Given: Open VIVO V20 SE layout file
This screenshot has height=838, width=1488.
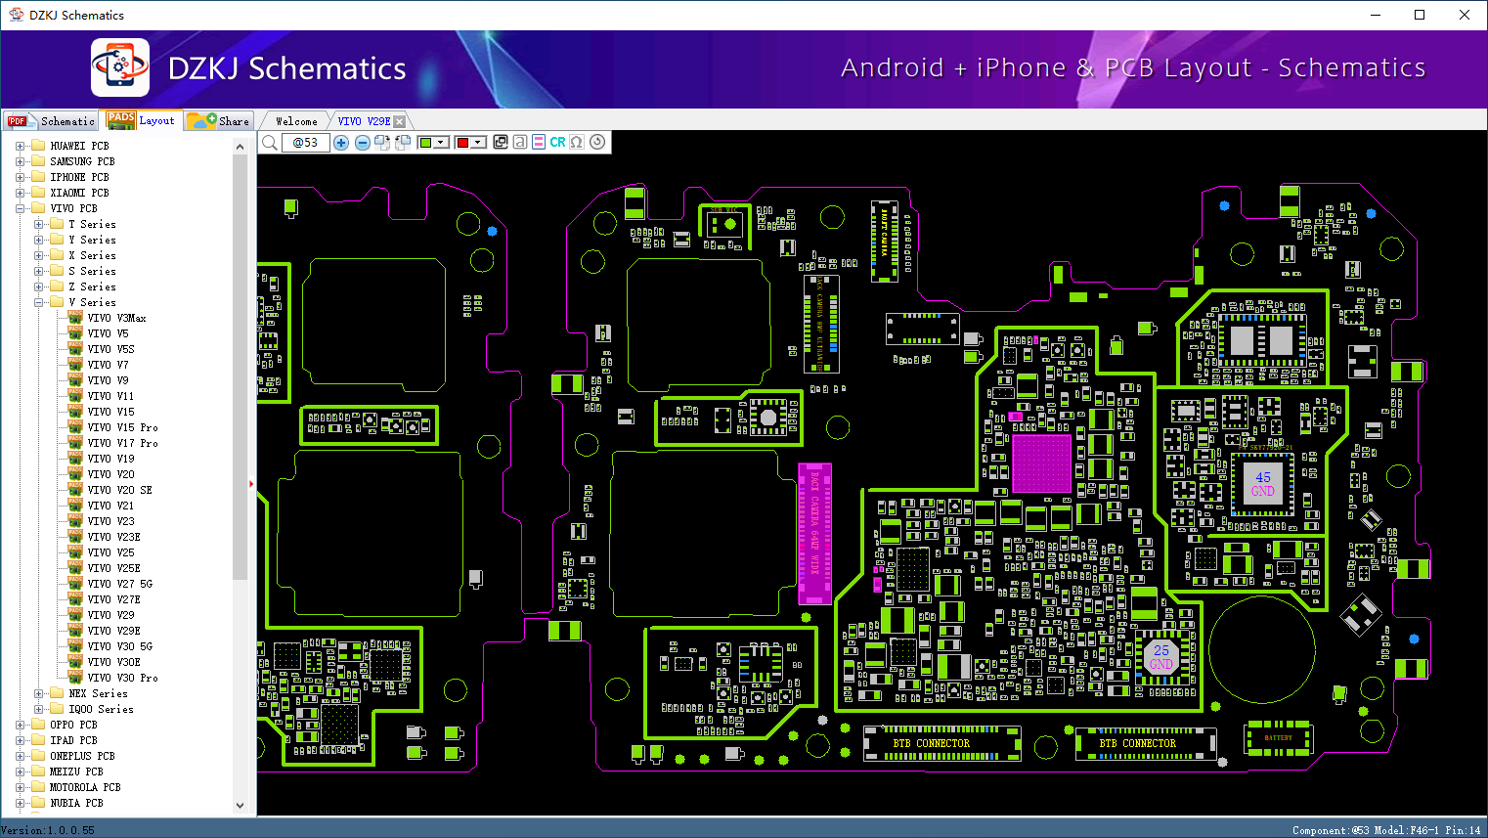Looking at the screenshot, I should click(x=119, y=490).
